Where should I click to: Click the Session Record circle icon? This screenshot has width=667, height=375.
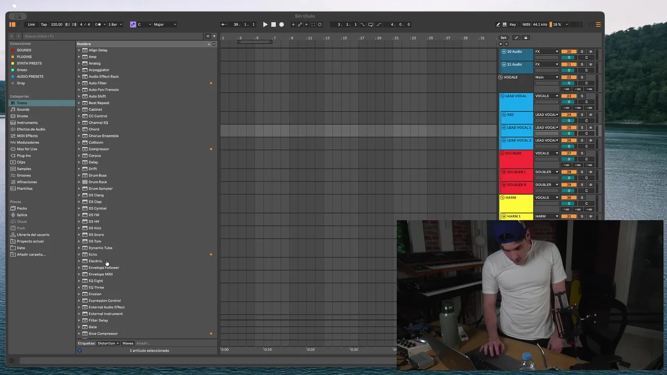click(x=319, y=24)
